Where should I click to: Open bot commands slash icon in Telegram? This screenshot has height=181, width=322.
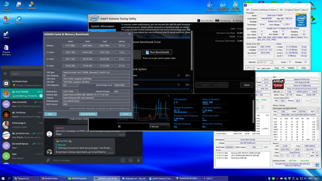[x=123, y=160]
